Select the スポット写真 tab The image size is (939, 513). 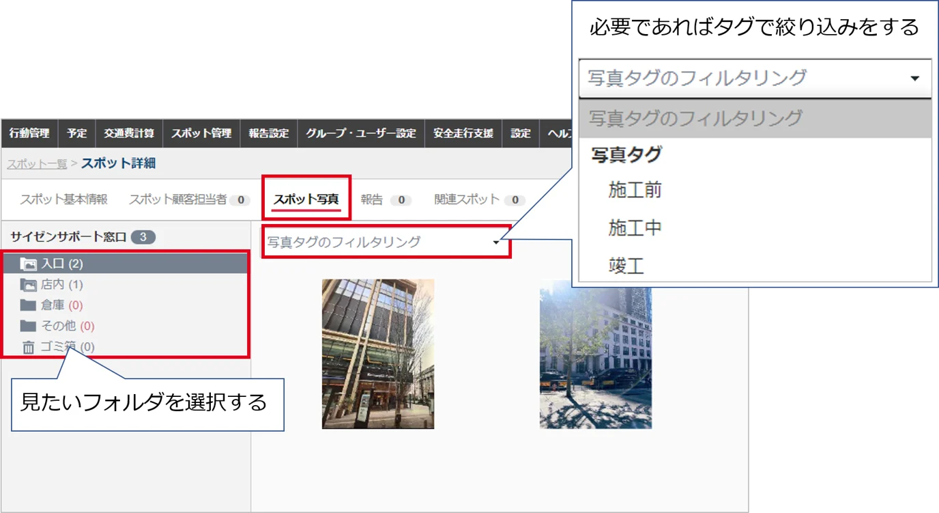pos(306,199)
